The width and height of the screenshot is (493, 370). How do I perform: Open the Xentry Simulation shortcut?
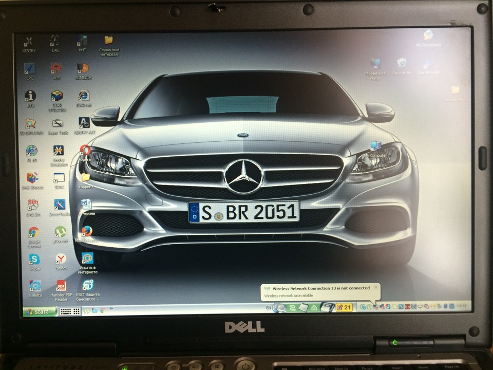(59, 156)
